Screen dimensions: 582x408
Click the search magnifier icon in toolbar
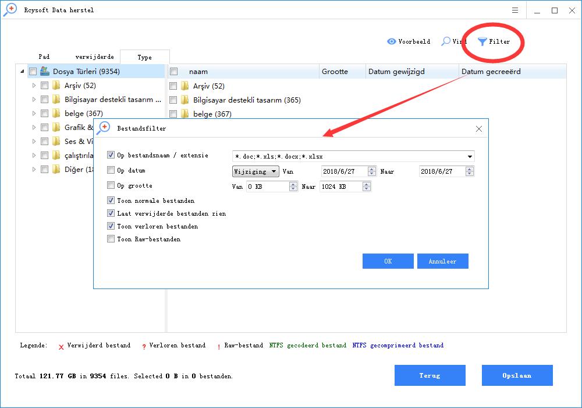tap(446, 41)
